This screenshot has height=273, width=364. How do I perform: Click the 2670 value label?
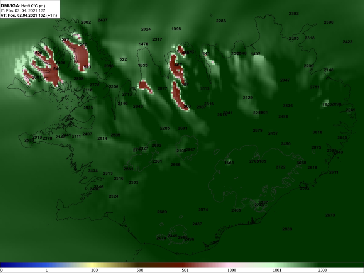click(x=330, y=215)
